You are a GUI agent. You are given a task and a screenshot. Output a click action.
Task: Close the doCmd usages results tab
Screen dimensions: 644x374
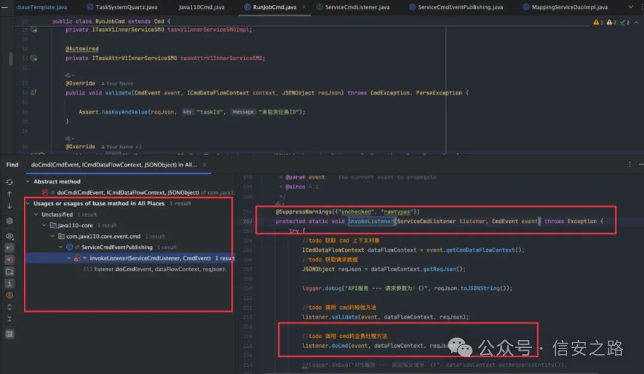tap(205, 165)
